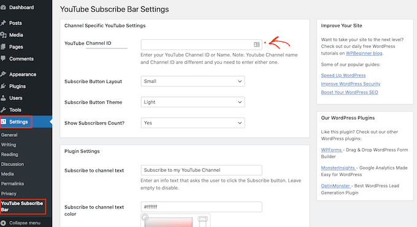This screenshot has height=227, width=417.
Task: Click the Subscribe Button Theme label
Action: coord(93,102)
